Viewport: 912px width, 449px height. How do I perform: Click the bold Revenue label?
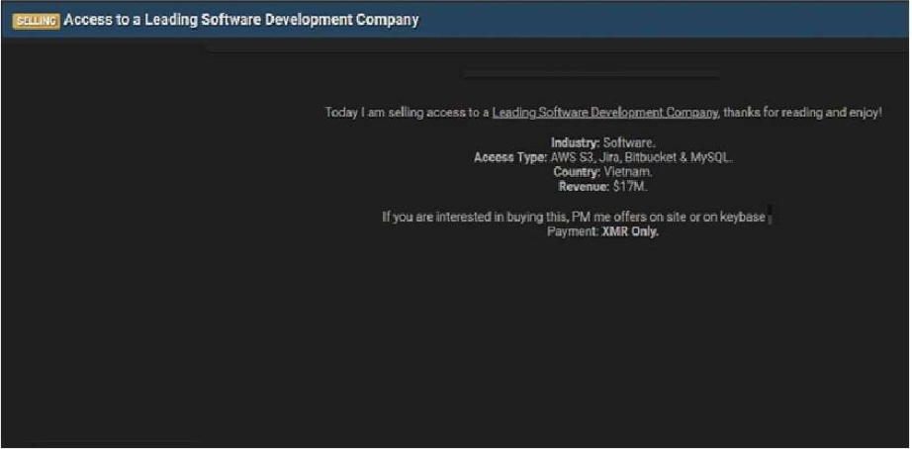coord(584,186)
